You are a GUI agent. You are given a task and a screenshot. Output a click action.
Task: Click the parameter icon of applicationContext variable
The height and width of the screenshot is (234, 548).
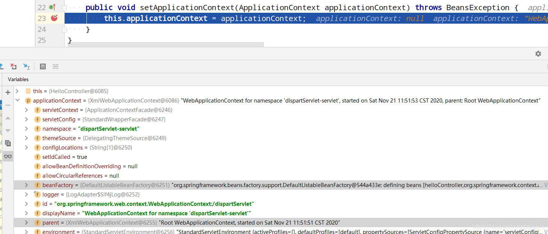coord(28,101)
